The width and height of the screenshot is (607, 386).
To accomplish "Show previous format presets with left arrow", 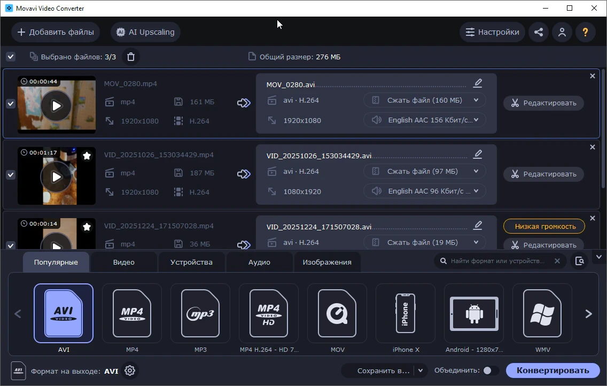I will click(x=18, y=314).
